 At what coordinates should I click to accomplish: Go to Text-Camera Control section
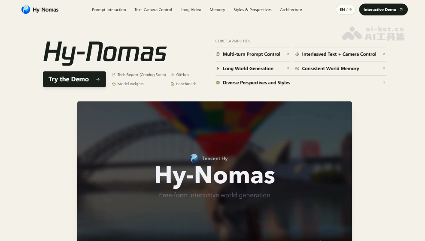point(153,10)
